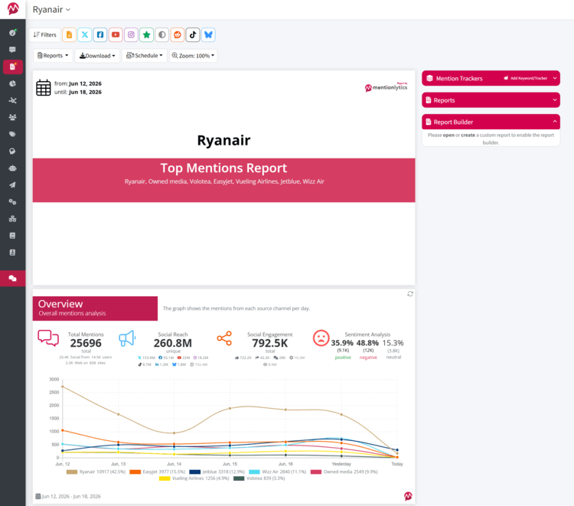Open the pie chart analytics sidebar icon
The width and height of the screenshot is (574, 506).
12,83
